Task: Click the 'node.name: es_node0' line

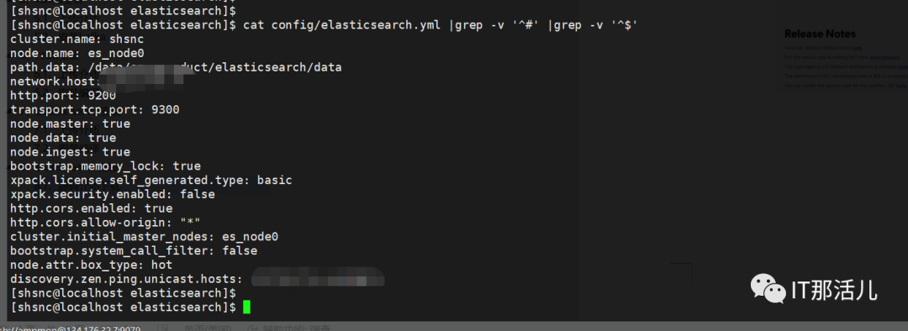Action: pos(77,53)
